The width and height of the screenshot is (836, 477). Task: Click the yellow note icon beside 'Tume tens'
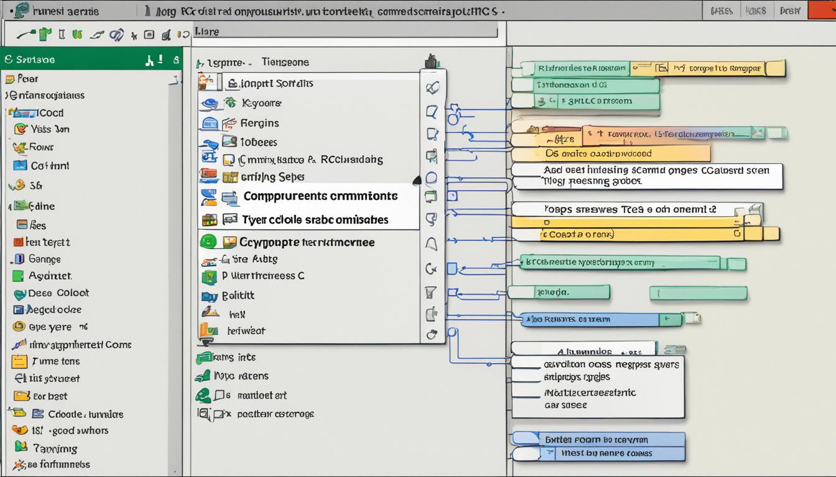pos(20,361)
